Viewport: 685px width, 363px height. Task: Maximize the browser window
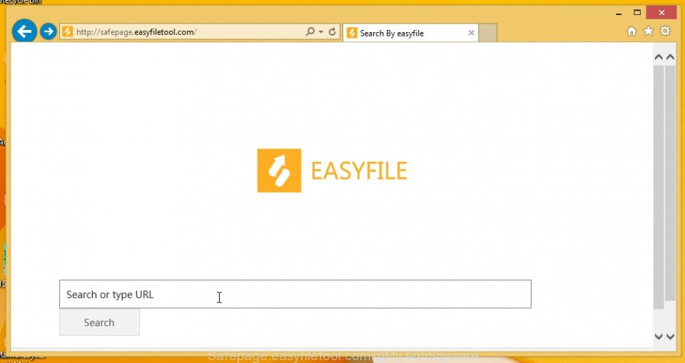(x=637, y=13)
